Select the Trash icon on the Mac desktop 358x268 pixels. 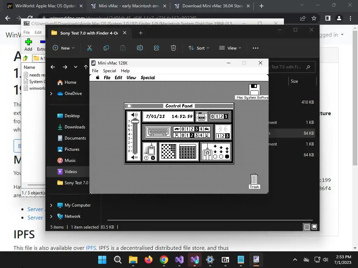254,179
